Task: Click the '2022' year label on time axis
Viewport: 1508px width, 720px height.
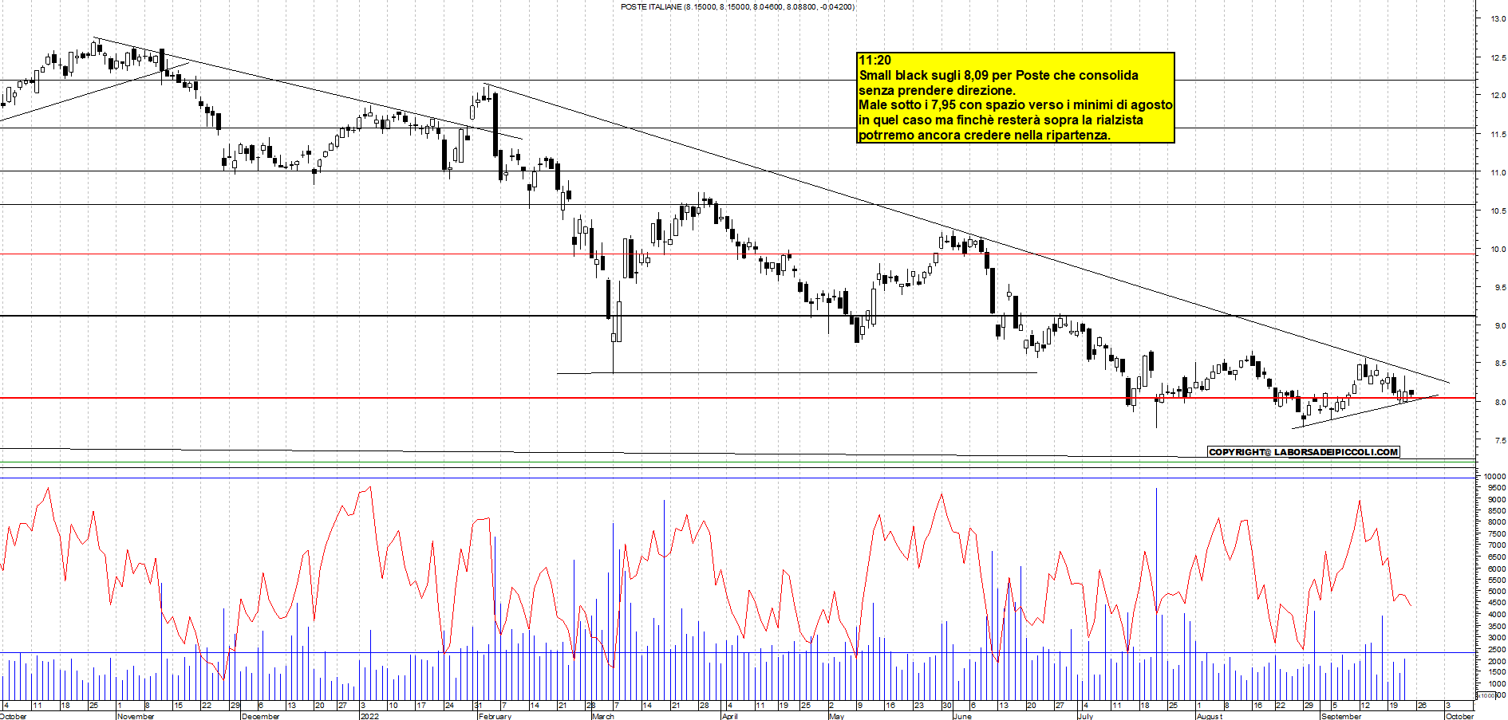Action: pyautogui.click(x=369, y=716)
